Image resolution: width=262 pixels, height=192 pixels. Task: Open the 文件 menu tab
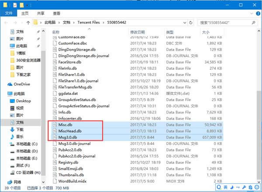point(8,14)
